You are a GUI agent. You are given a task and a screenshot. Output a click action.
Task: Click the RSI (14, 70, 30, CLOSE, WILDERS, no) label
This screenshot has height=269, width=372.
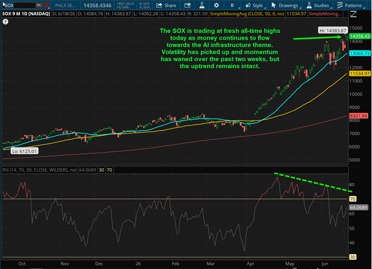tap(39, 170)
